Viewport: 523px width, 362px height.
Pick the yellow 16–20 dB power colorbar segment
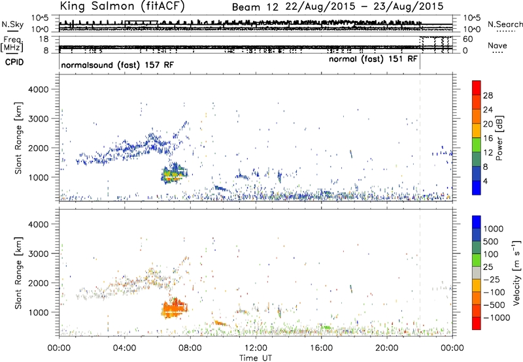coord(477,131)
